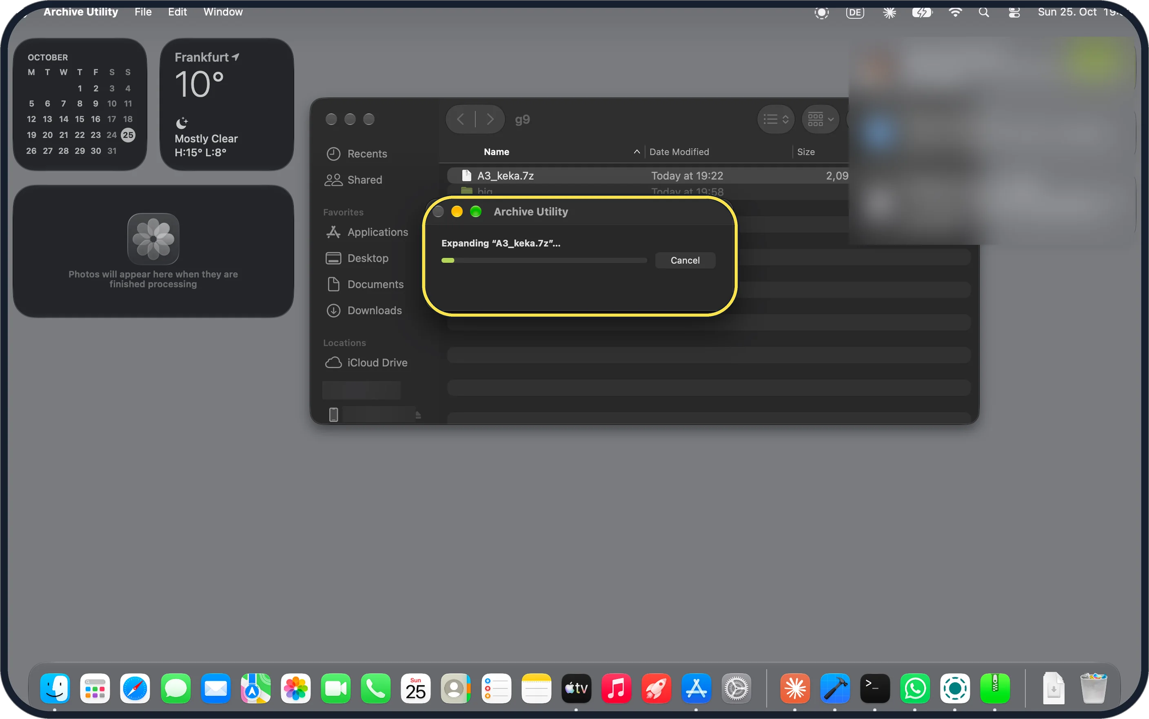Open the Window menu
The width and height of the screenshot is (1149, 719).
223,12
